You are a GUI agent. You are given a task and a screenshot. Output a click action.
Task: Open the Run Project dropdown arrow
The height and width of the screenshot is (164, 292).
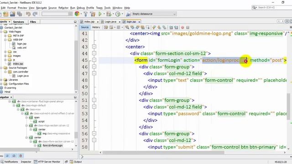(104, 14)
